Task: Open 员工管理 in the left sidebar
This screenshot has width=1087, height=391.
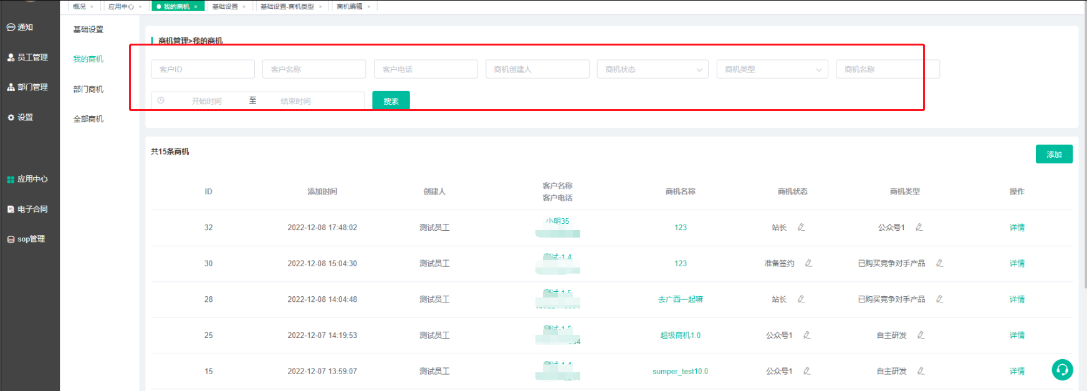Action: (x=32, y=57)
